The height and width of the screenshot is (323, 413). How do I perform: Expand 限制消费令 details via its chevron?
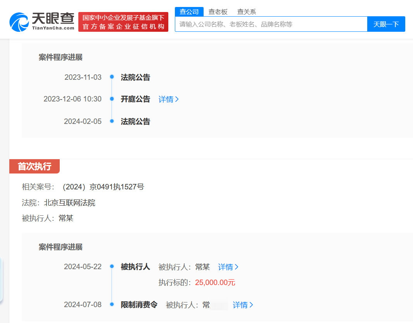click(243, 305)
